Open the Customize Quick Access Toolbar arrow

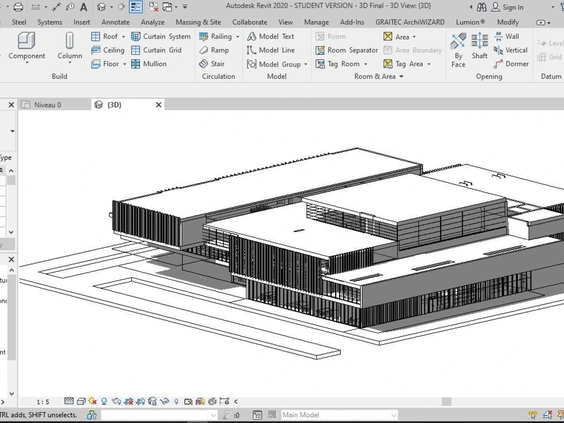[185, 6]
